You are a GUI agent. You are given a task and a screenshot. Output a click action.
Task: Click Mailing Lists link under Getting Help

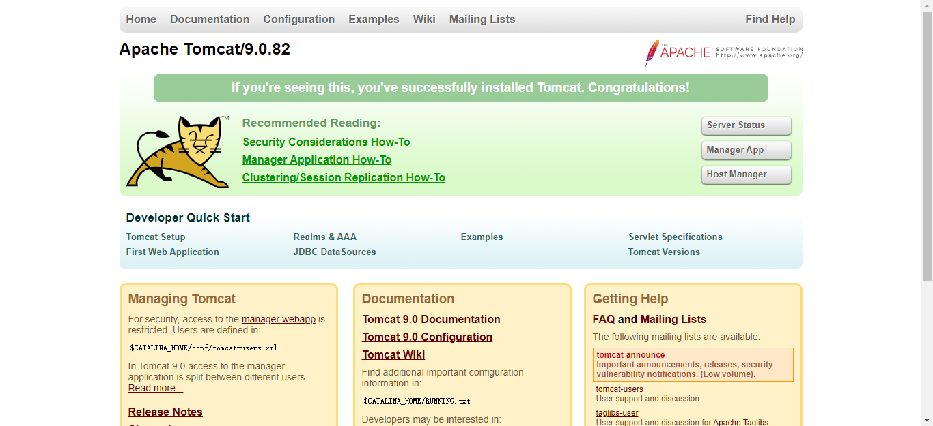[673, 319]
